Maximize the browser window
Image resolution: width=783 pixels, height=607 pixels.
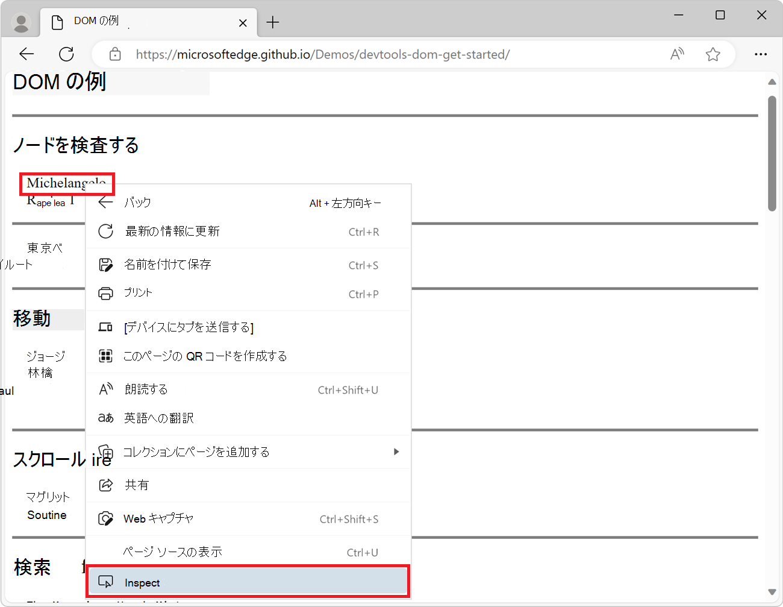coord(720,15)
